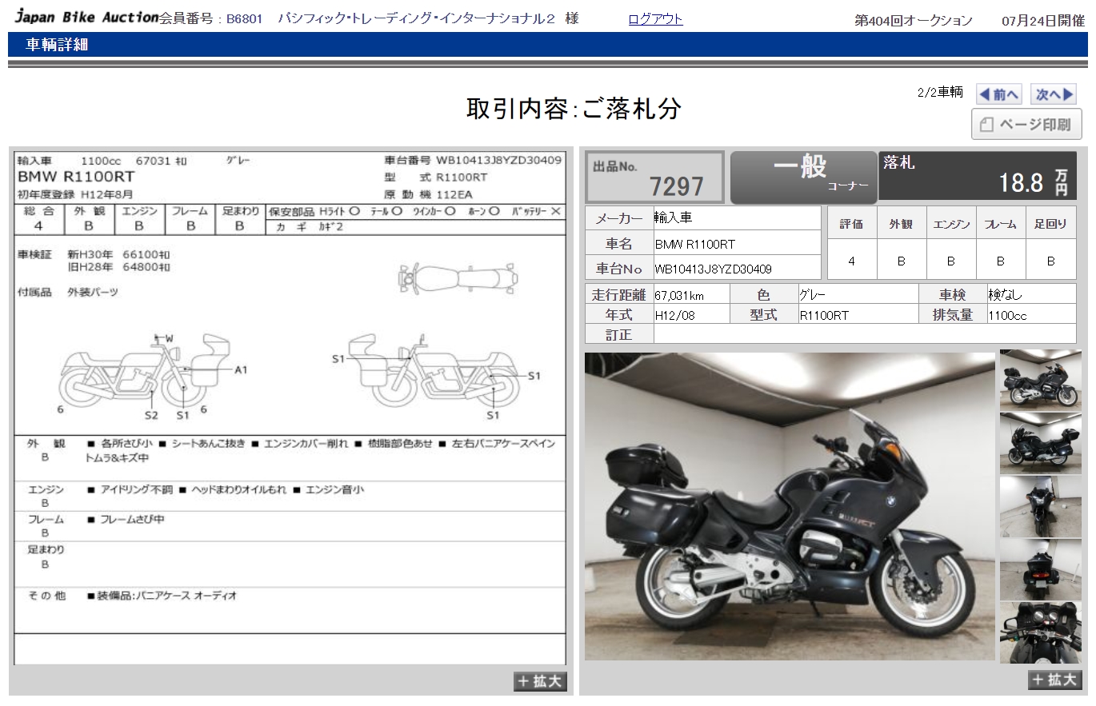Go to previous vehicle with 前へ button
Screen dimensions: 1096x706
click(999, 94)
